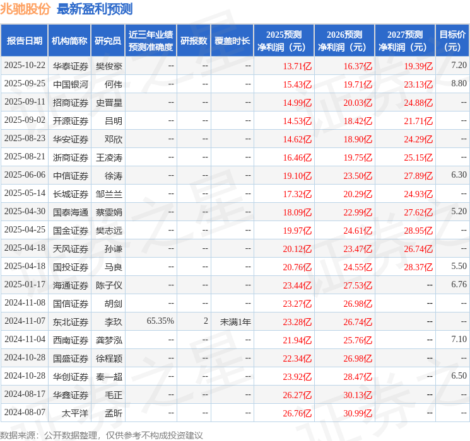Click the 近三年业绩预测准确度 column header
This screenshot has height=441, width=470.
(x=151, y=41)
